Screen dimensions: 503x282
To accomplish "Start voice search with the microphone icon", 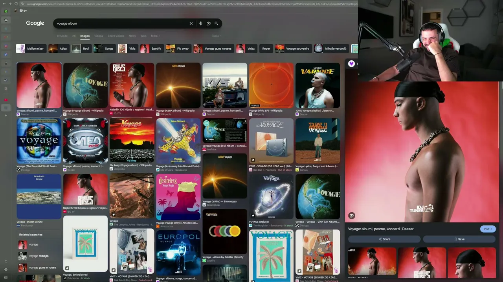I will click(x=200, y=23).
